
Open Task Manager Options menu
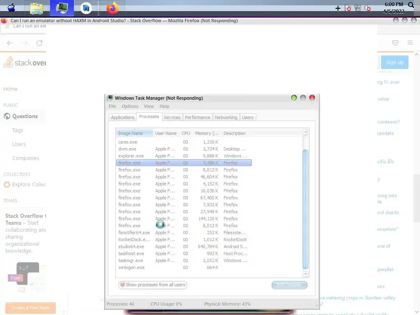click(x=130, y=106)
